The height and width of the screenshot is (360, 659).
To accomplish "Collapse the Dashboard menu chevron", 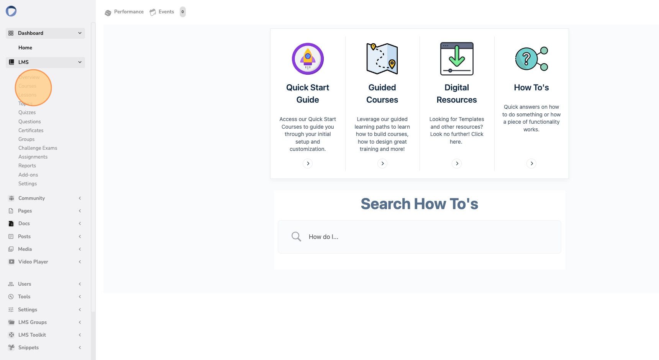I will click(80, 33).
